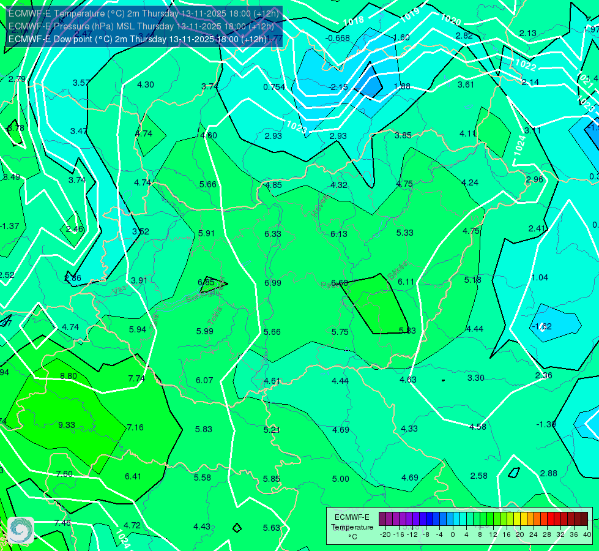Click the 5.33 dew point value
This screenshot has width=599, height=551.
(x=404, y=233)
